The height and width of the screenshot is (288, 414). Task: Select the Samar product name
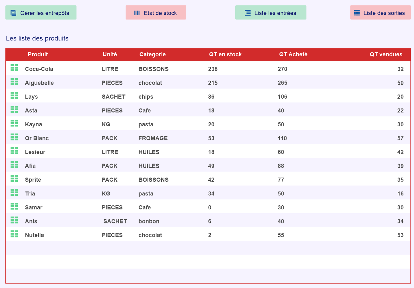pos(34,207)
